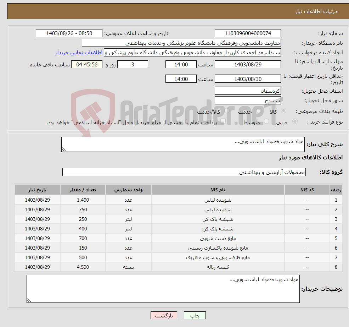Click شوینده لباس in row 1
This screenshot has height=327, width=349.
click(218, 200)
